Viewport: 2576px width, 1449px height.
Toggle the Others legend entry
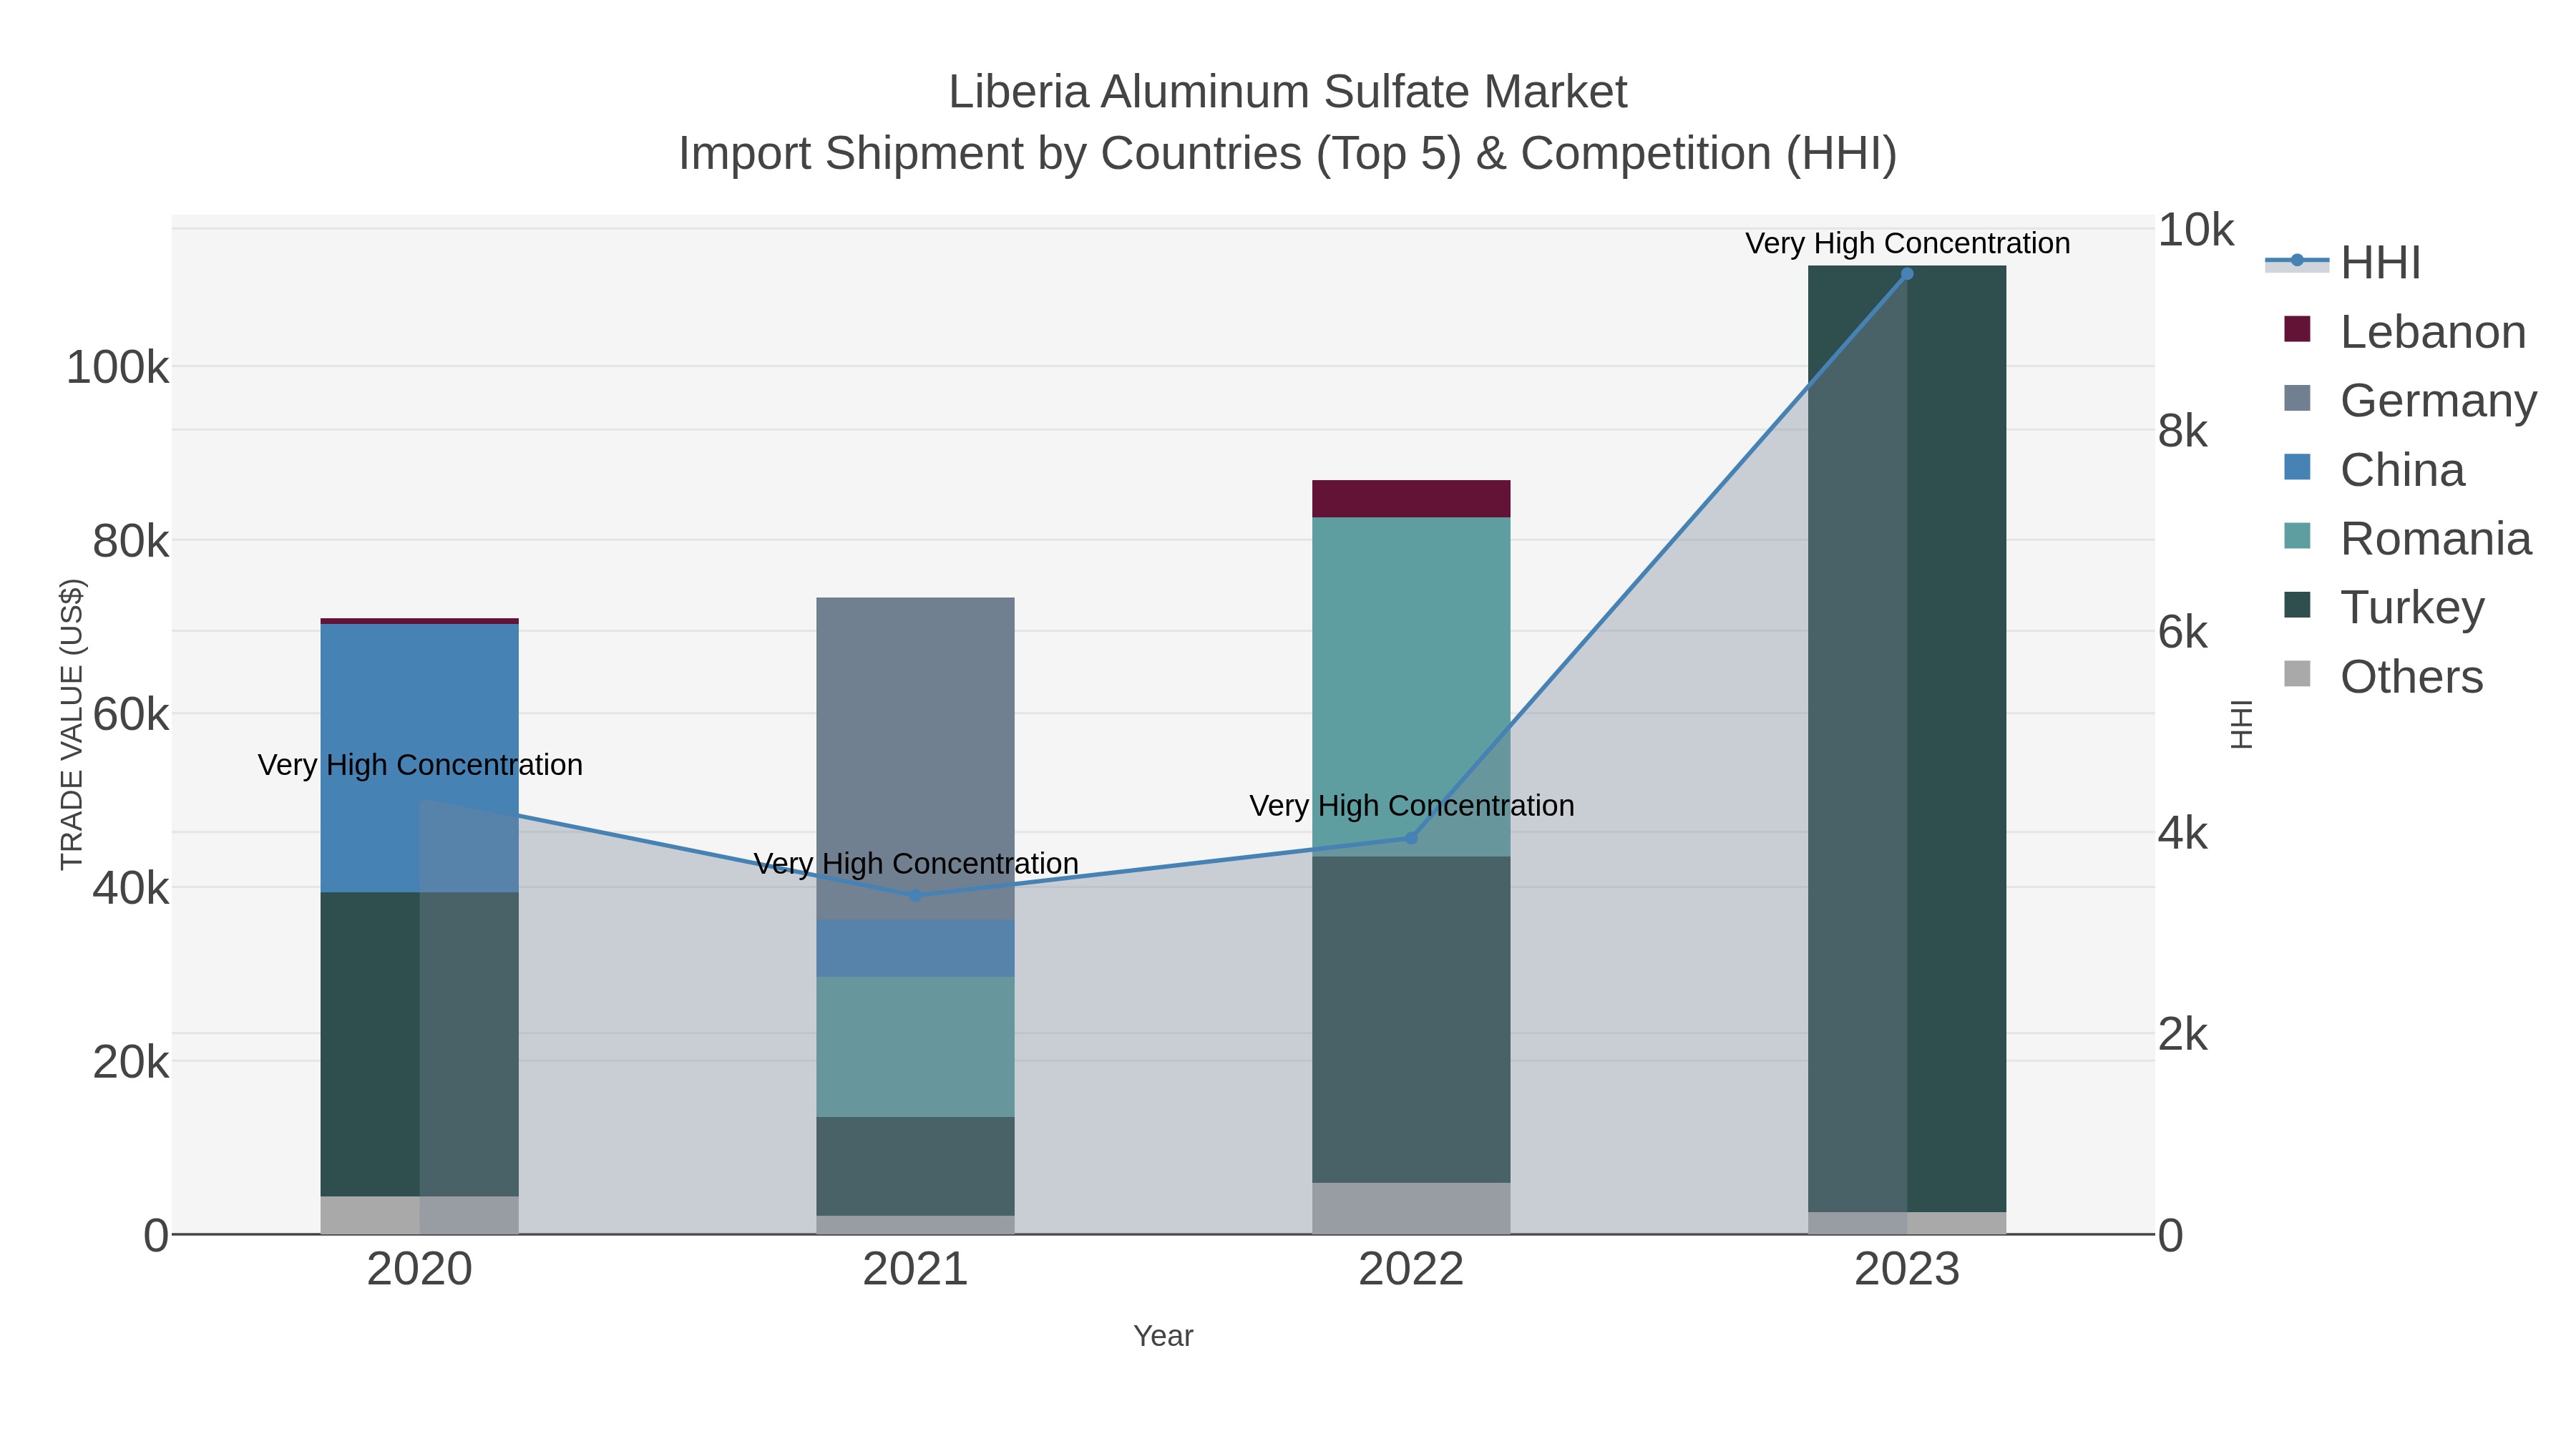tap(2383, 676)
